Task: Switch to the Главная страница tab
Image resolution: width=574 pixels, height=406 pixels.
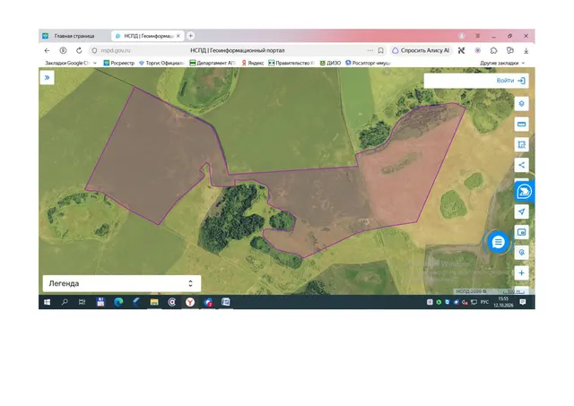Action: pyautogui.click(x=74, y=36)
